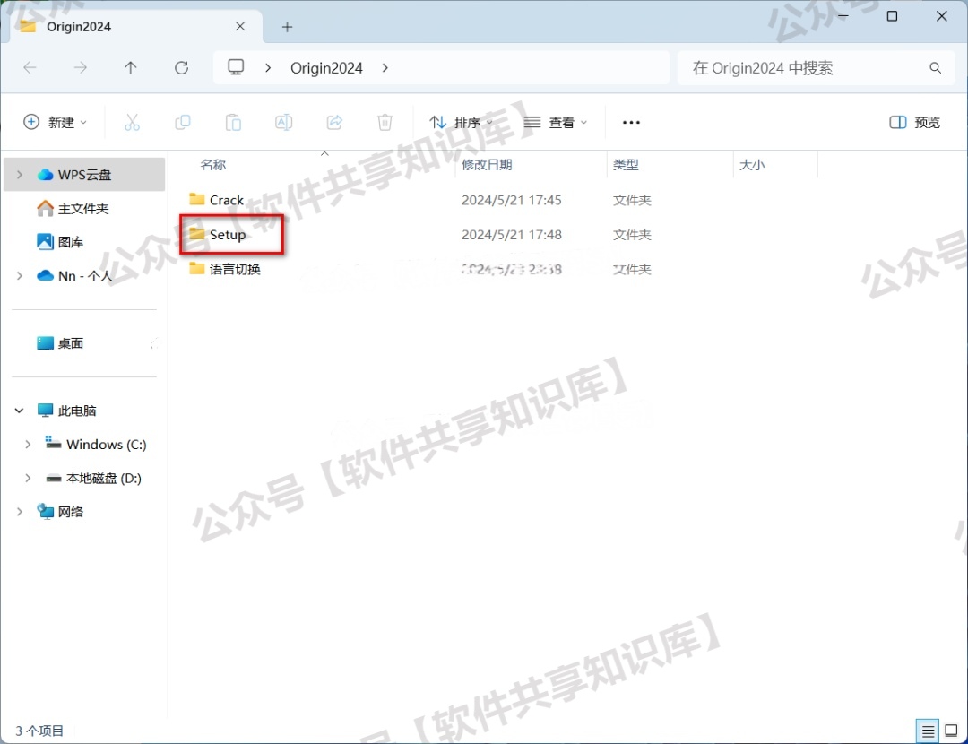Click the Paste clipboard icon
The height and width of the screenshot is (744, 968).
[x=233, y=122]
